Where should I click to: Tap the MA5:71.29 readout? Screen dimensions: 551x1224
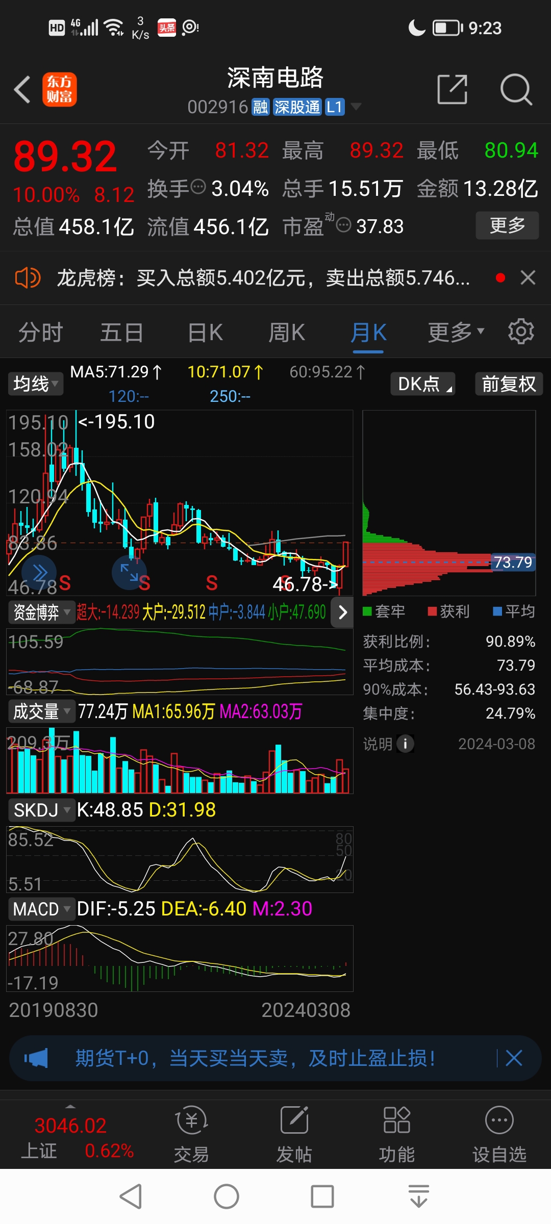click(116, 372)
